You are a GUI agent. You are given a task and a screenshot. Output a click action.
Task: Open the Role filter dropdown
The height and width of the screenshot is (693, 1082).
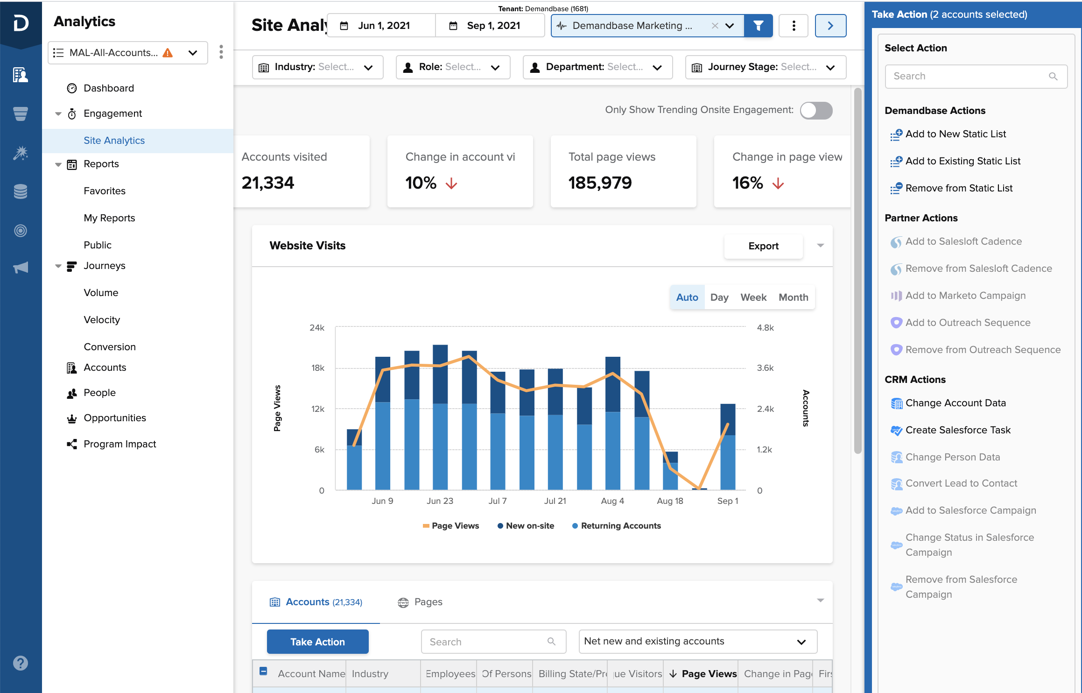pos(453,67)
